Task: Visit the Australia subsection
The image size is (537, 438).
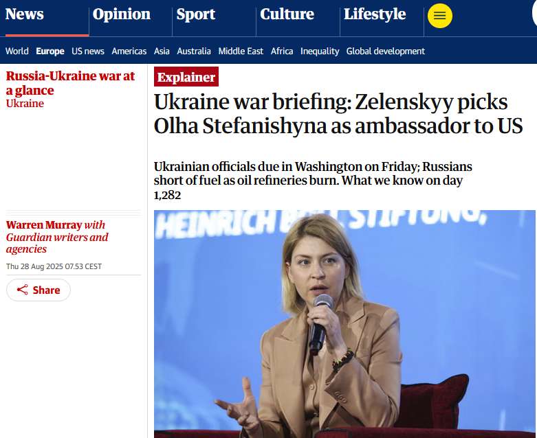Action: point(194,51)
